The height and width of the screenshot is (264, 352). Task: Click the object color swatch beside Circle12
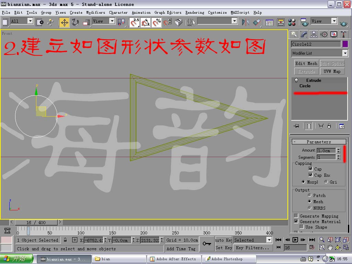pos(346,44)
